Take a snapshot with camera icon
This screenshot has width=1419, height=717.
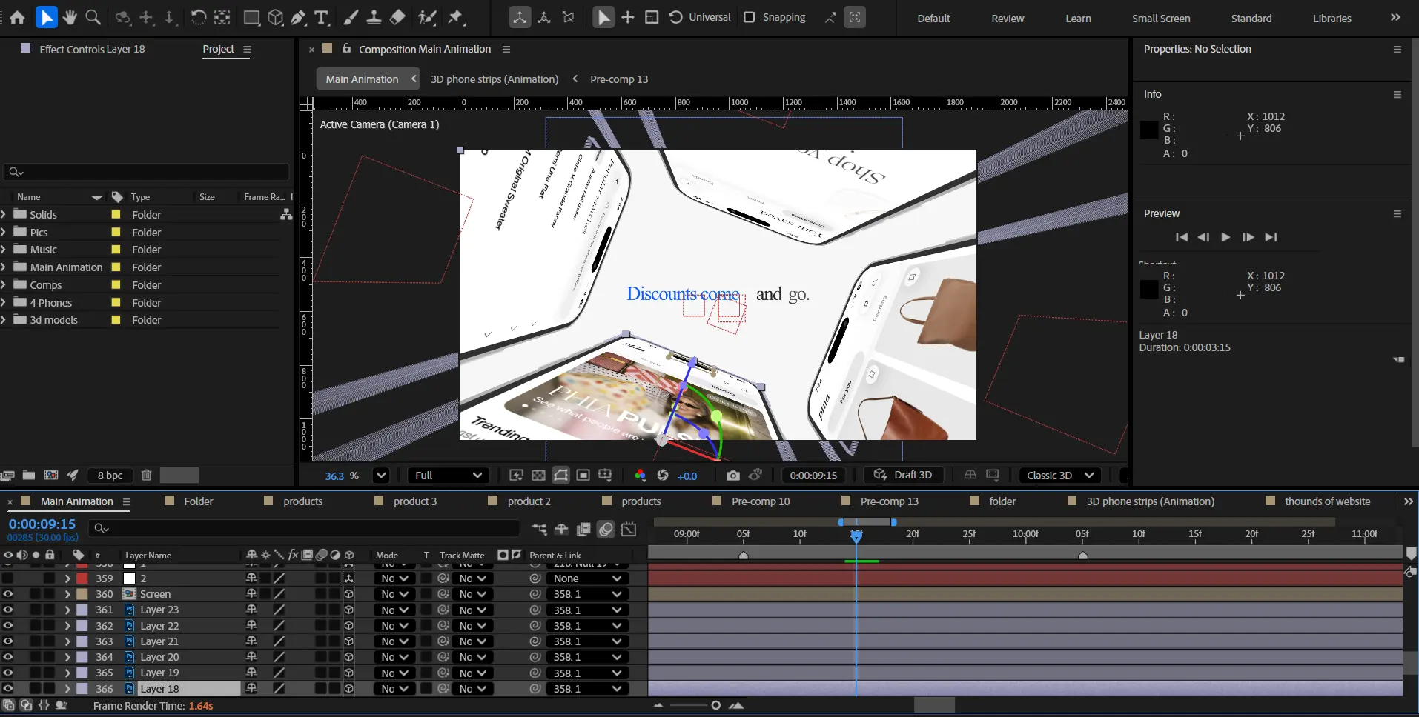pos(732,476)
